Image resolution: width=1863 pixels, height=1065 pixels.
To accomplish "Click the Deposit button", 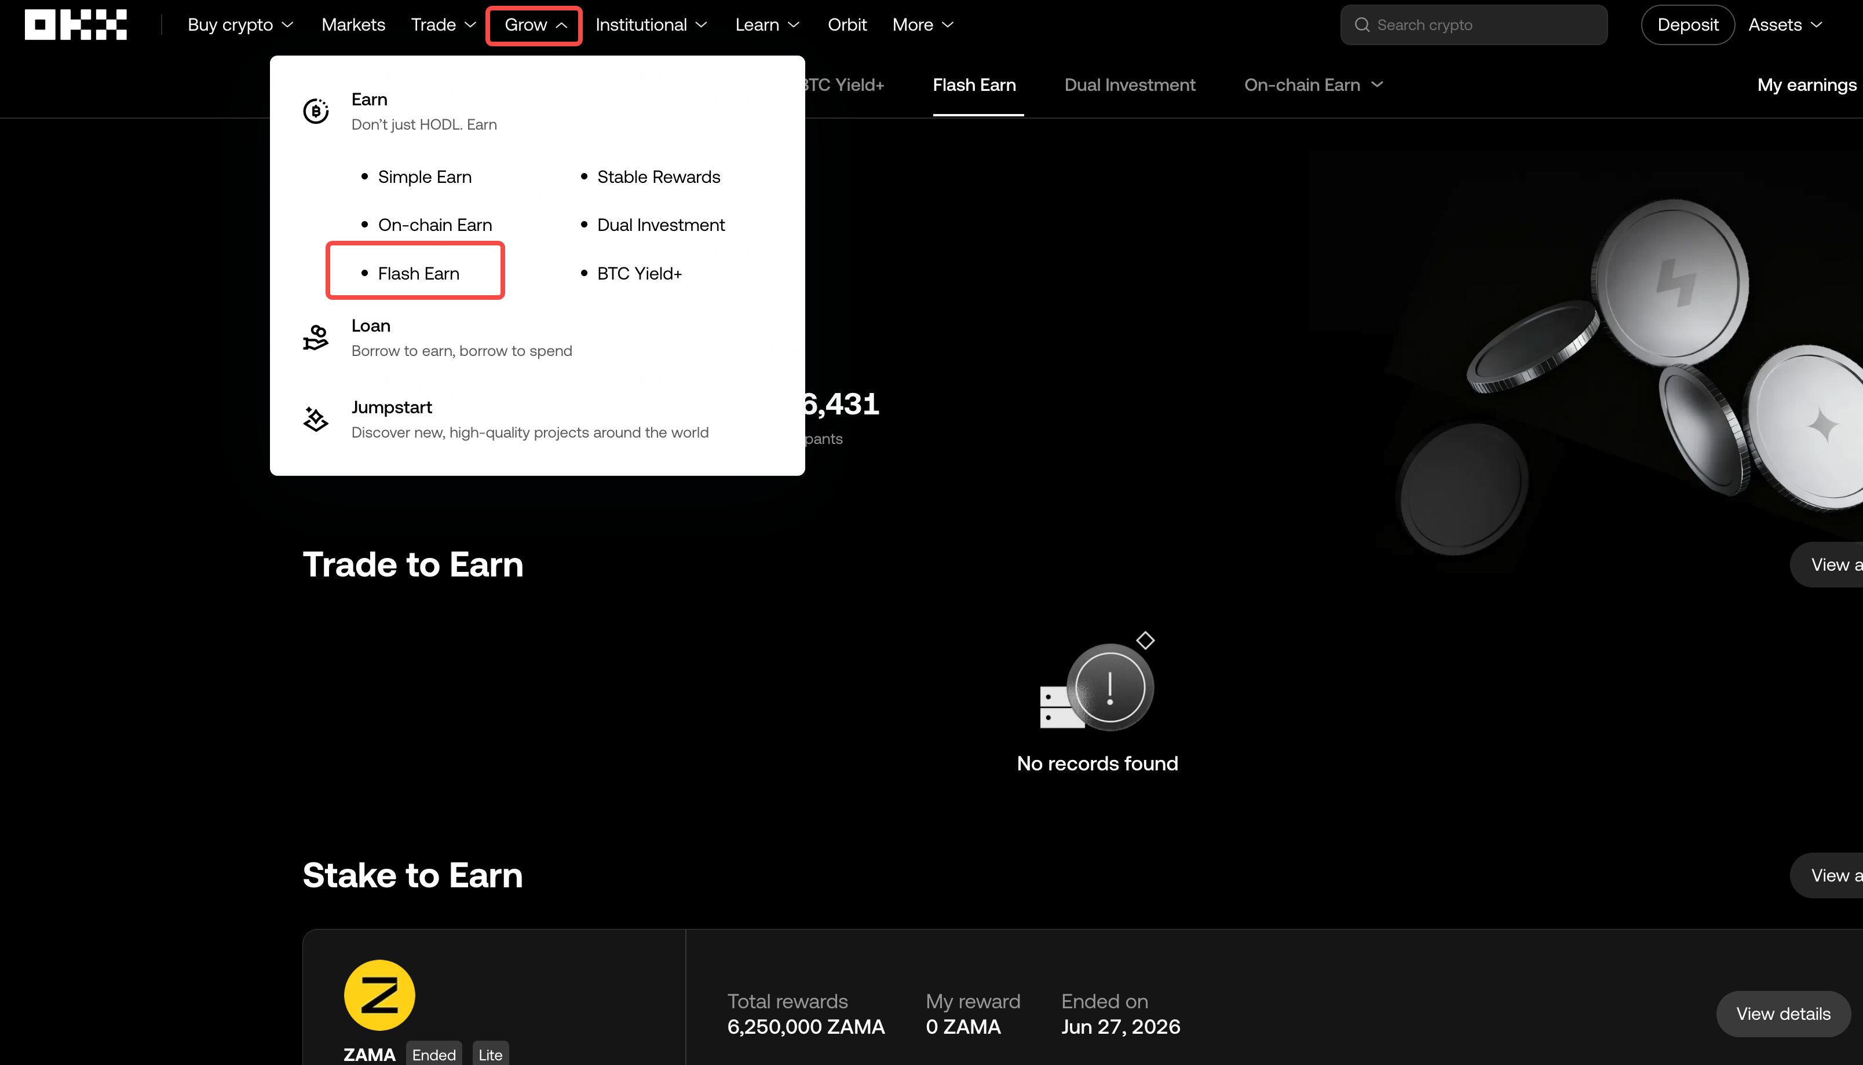I will (1687, 25).
